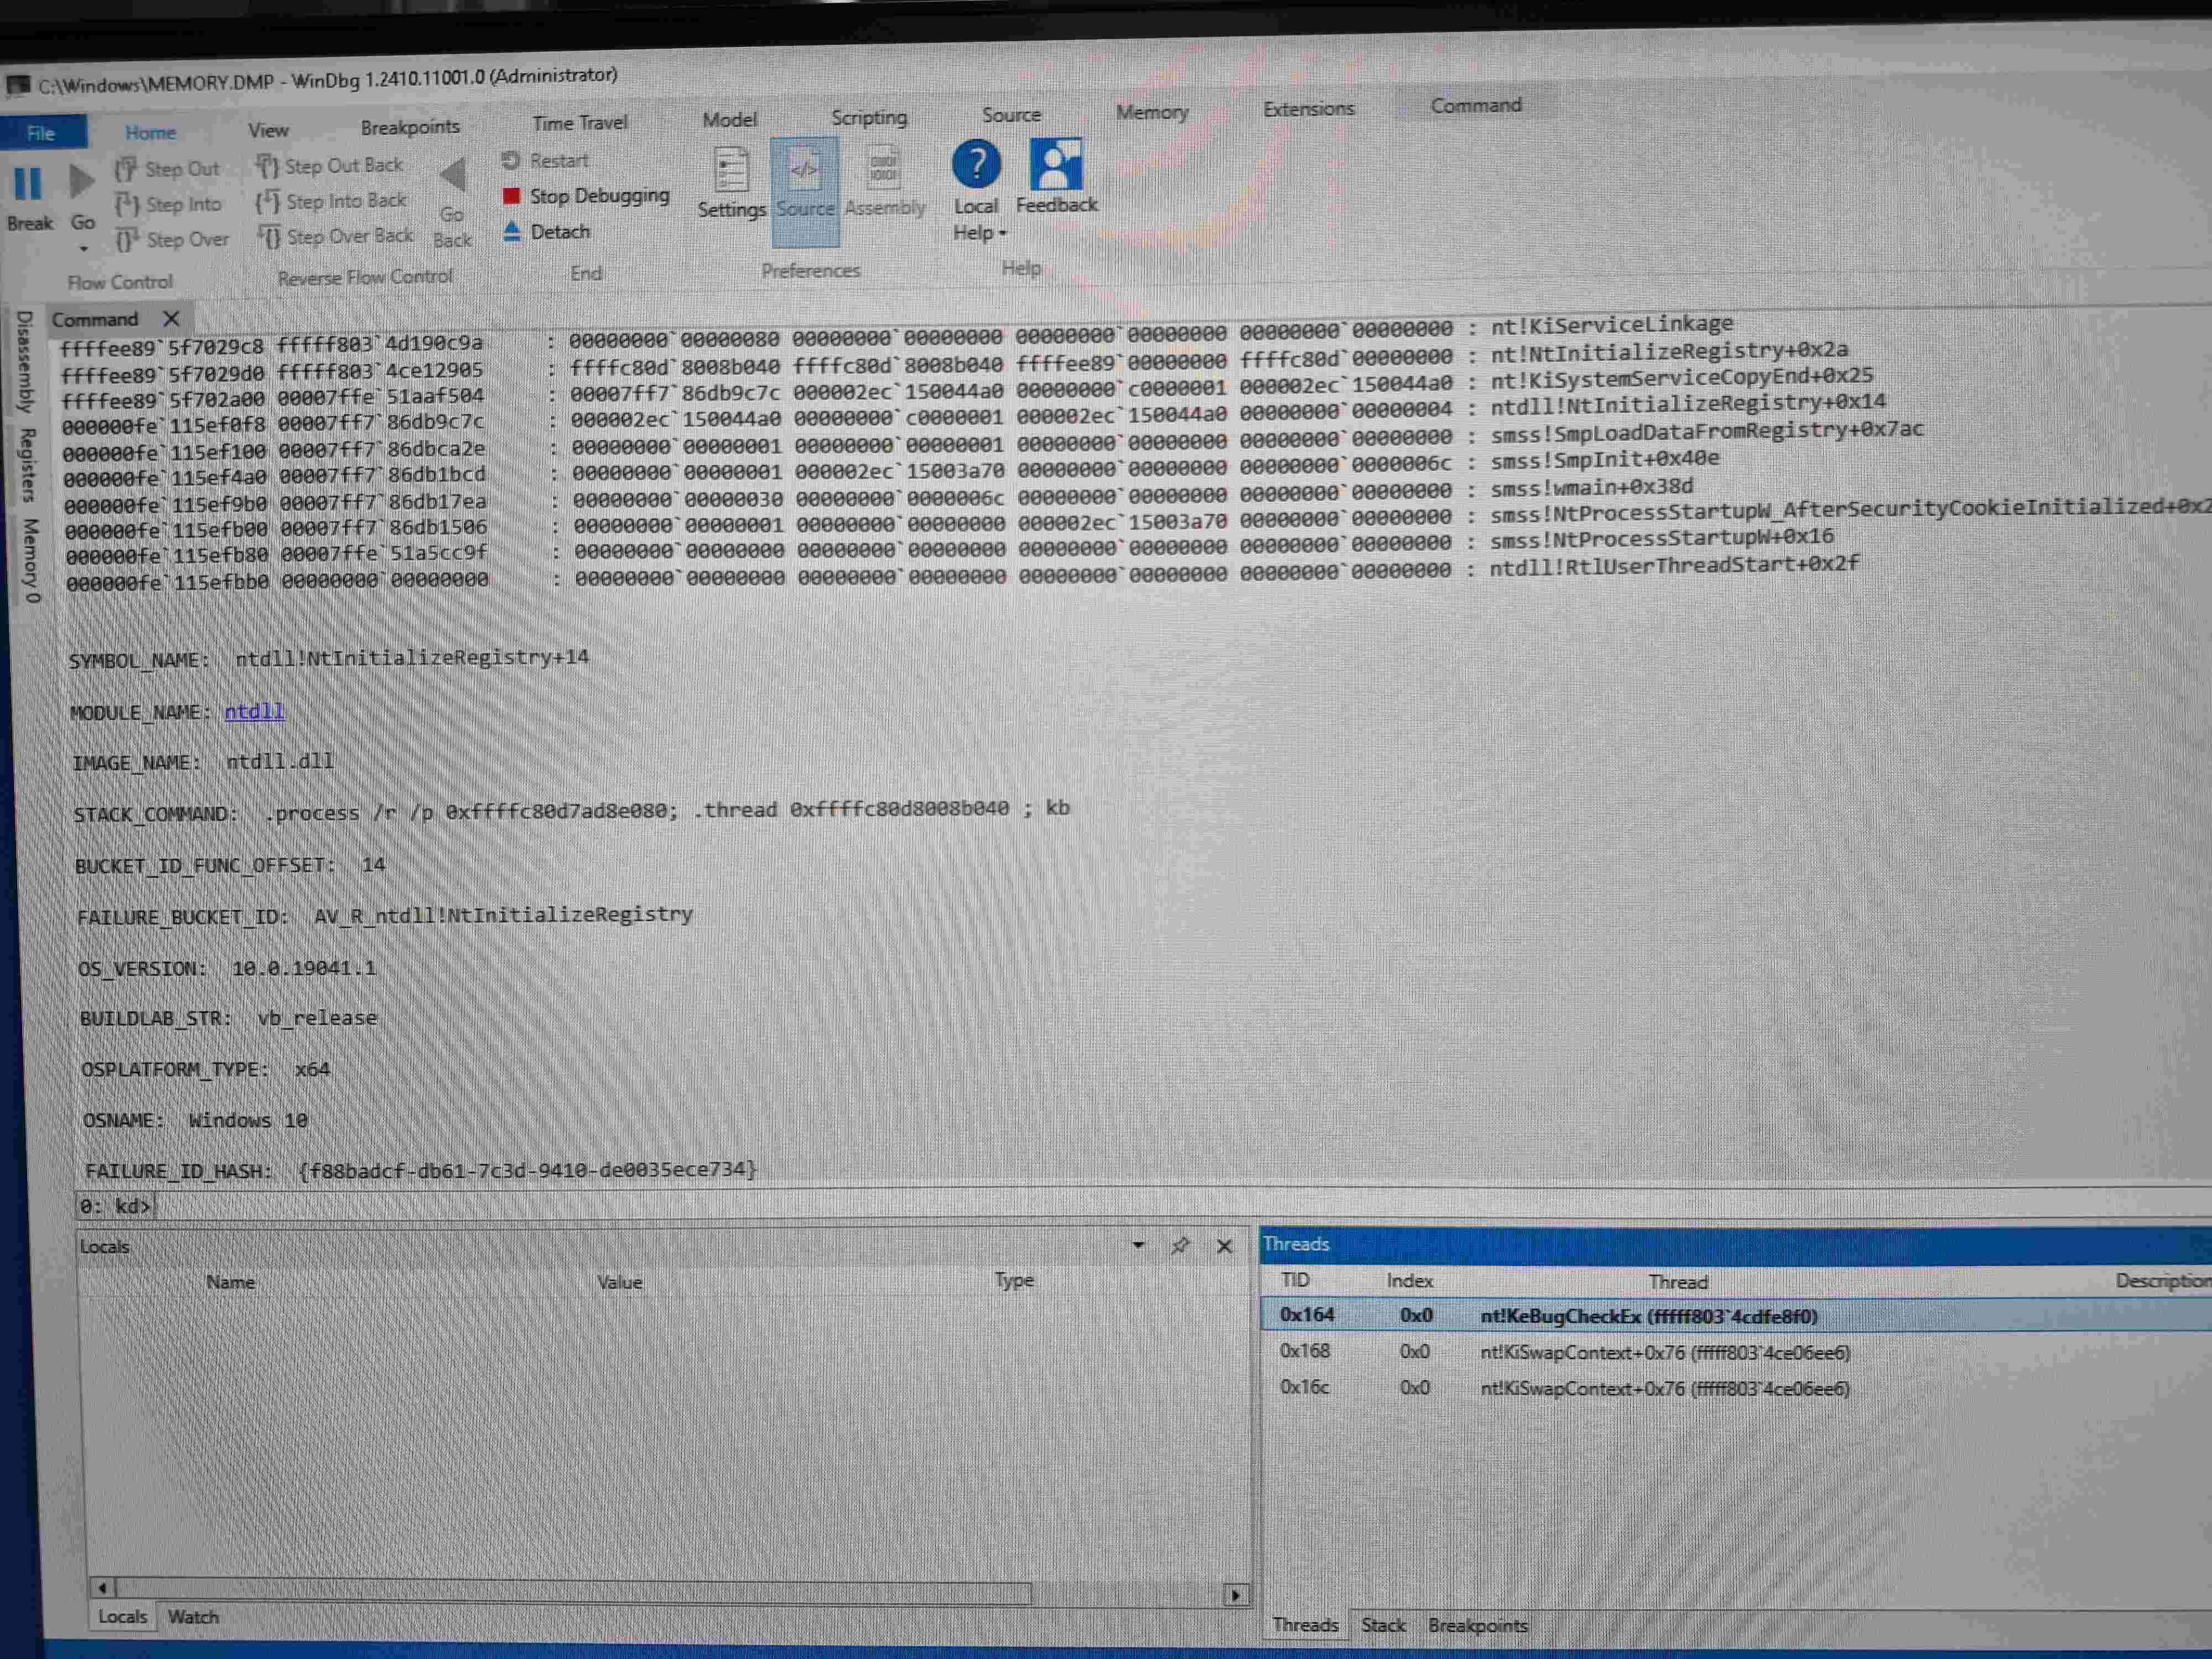Pin the Locals panel
The height and width of the screenshot is (1659, 2212).
pos(1181,1245)
